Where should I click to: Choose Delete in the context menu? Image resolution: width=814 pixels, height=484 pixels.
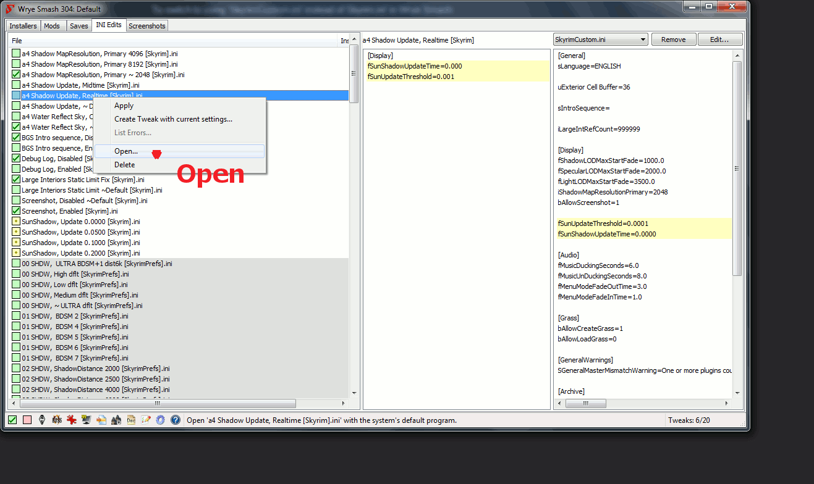coord(179,165)
